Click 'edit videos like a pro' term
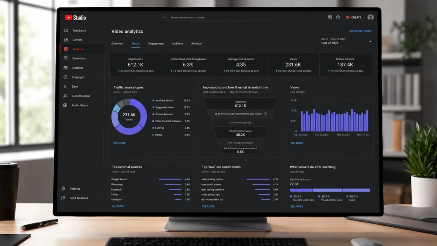The image size is (437, 246). point(213,199)
